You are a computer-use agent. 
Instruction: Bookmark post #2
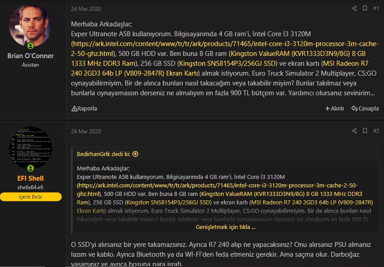click(x=365, y=131)
